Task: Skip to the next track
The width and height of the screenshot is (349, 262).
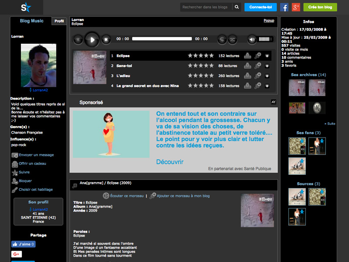Action: (x=106, y=40)
